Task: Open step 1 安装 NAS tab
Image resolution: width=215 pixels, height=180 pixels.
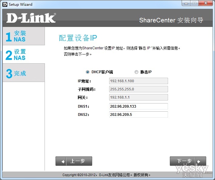Action: pos(24,36)
